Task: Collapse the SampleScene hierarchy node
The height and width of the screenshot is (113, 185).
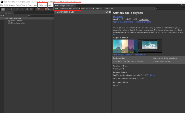Action: [6, 18]
